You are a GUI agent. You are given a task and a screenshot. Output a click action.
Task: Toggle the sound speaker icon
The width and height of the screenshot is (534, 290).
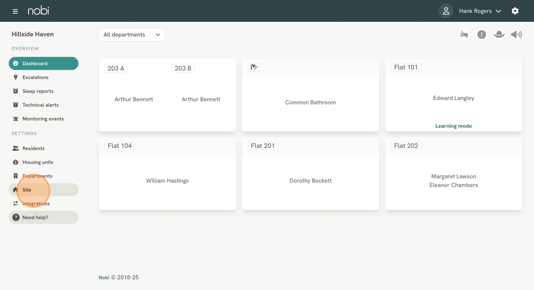coord(516,34)
